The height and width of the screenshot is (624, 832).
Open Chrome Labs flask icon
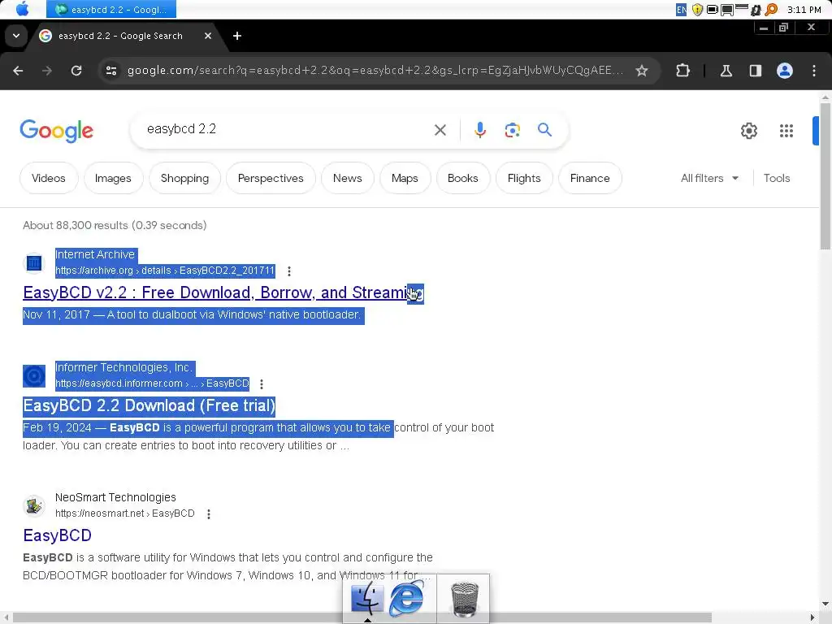coord(726,71)
